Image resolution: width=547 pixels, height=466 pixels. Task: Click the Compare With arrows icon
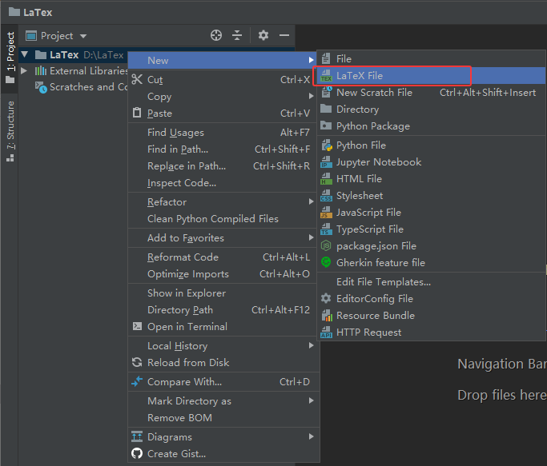[x=137, y=381]
